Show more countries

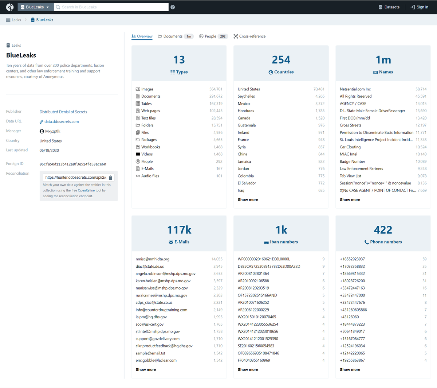[x=248, y=199]
